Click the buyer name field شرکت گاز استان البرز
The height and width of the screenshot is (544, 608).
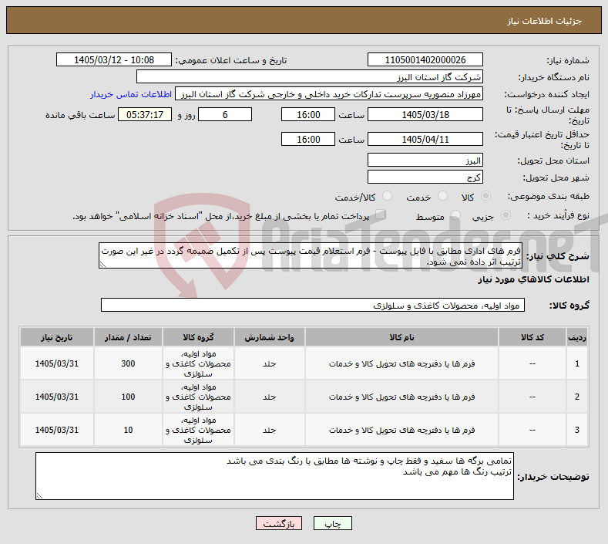(310, 77)
